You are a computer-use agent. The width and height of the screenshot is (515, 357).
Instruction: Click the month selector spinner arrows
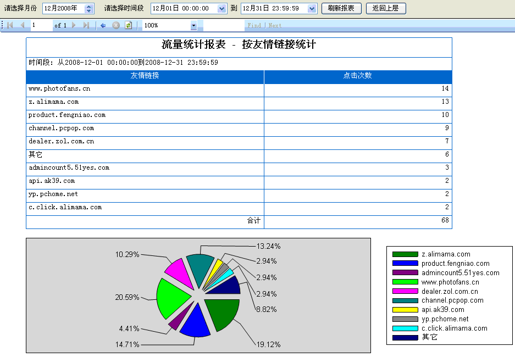click(x=89, y=9)
